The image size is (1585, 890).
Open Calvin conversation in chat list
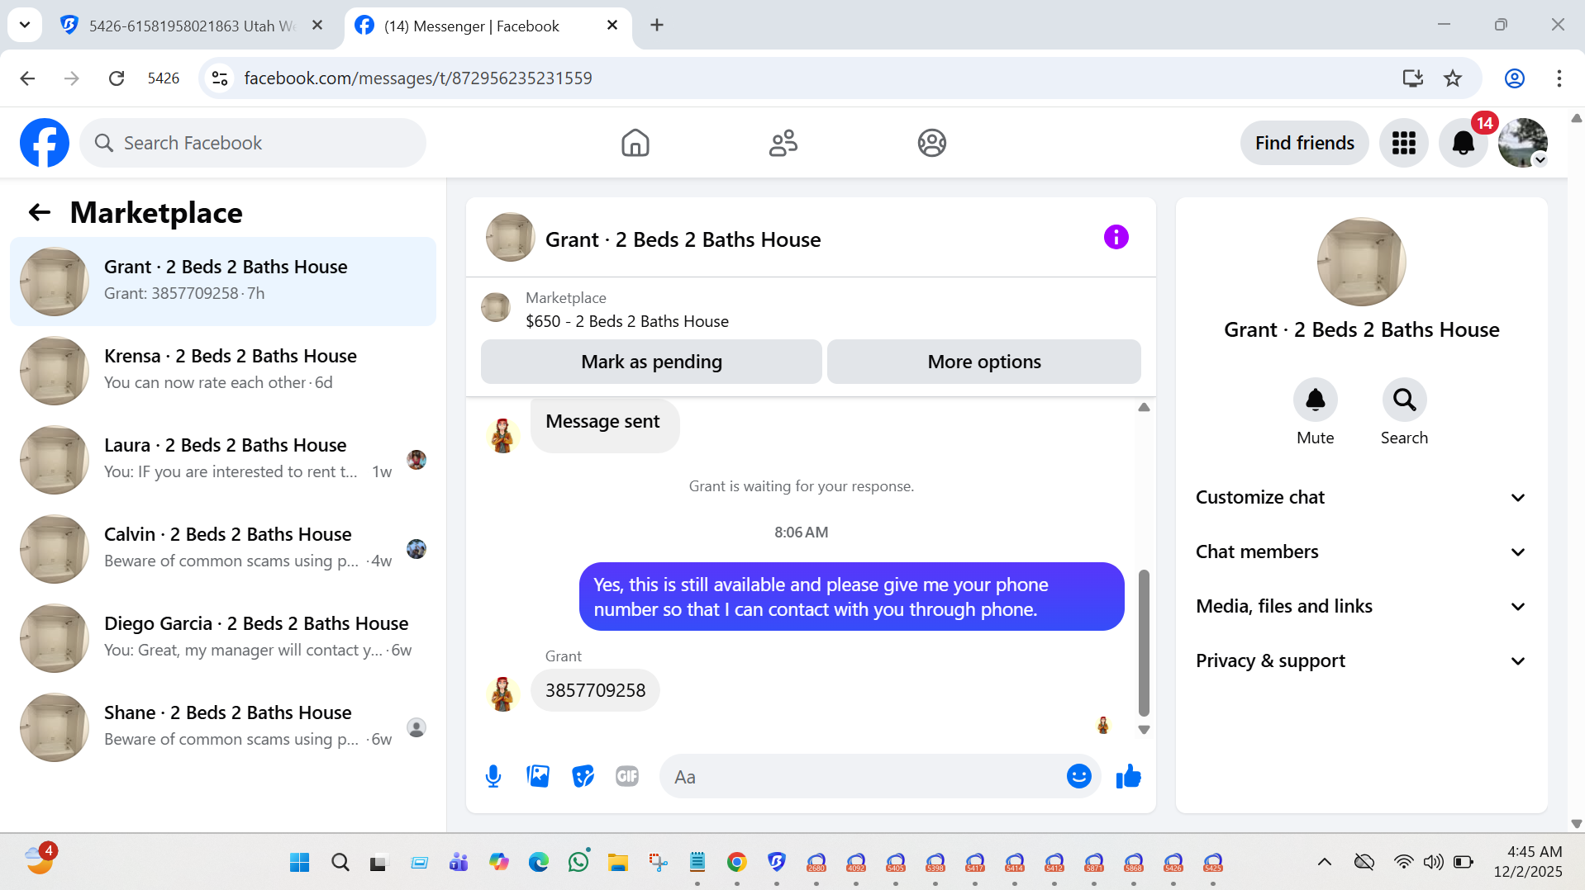[x=223, y=549]
